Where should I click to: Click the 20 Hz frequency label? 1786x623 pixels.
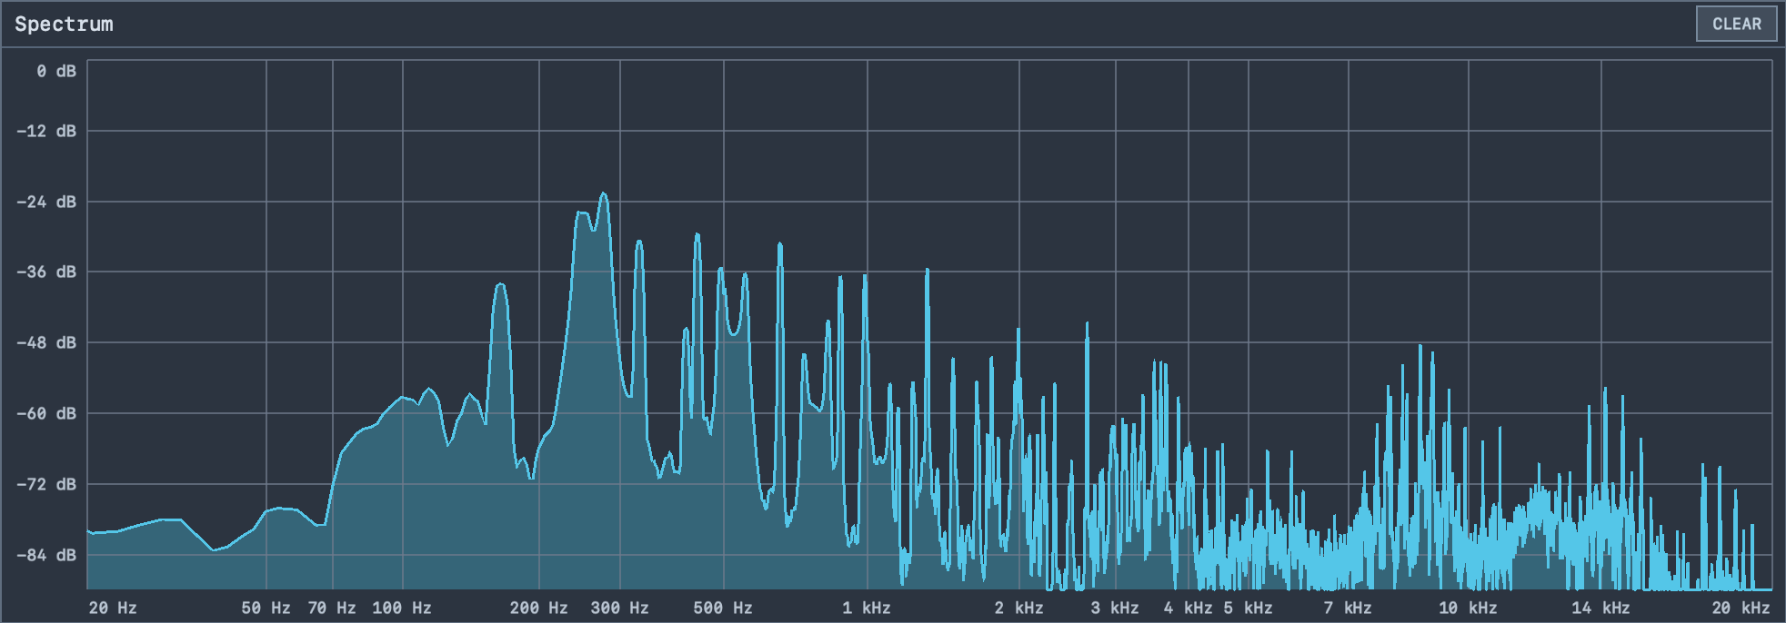point(113,608)
